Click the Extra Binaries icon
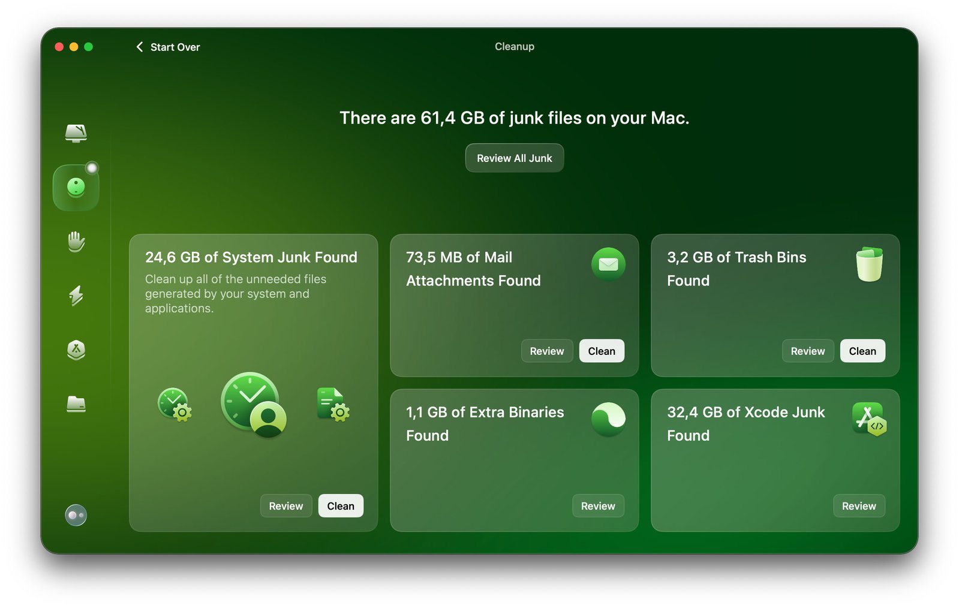This screenshot has height=608, width=959. pyautogui.click(x=608, y=419)
